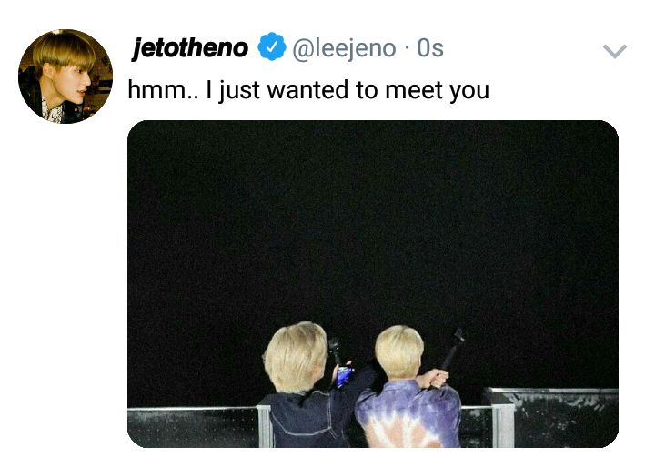655x458 pixels.
Task: Open the @leejeno handle link
Action: tap(343, 48)
